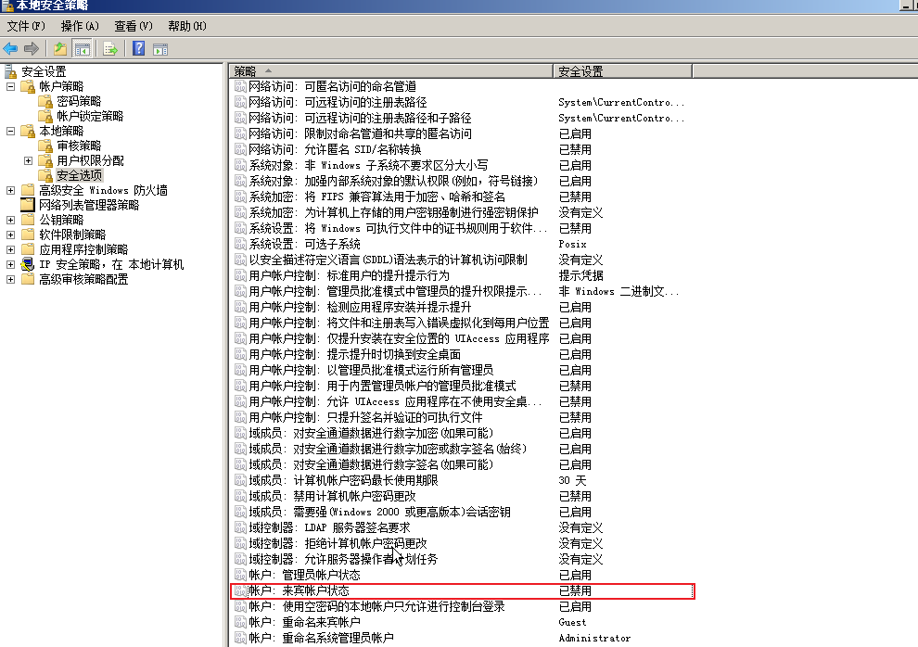Click the IP 安全策略 computer icon
Viewport: 918px width, 647px height.
pos(28,265)
